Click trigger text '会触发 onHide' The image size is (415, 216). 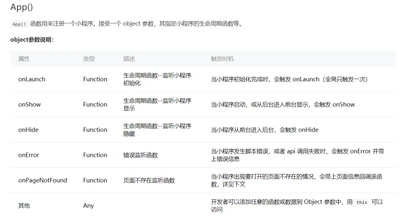299,130
